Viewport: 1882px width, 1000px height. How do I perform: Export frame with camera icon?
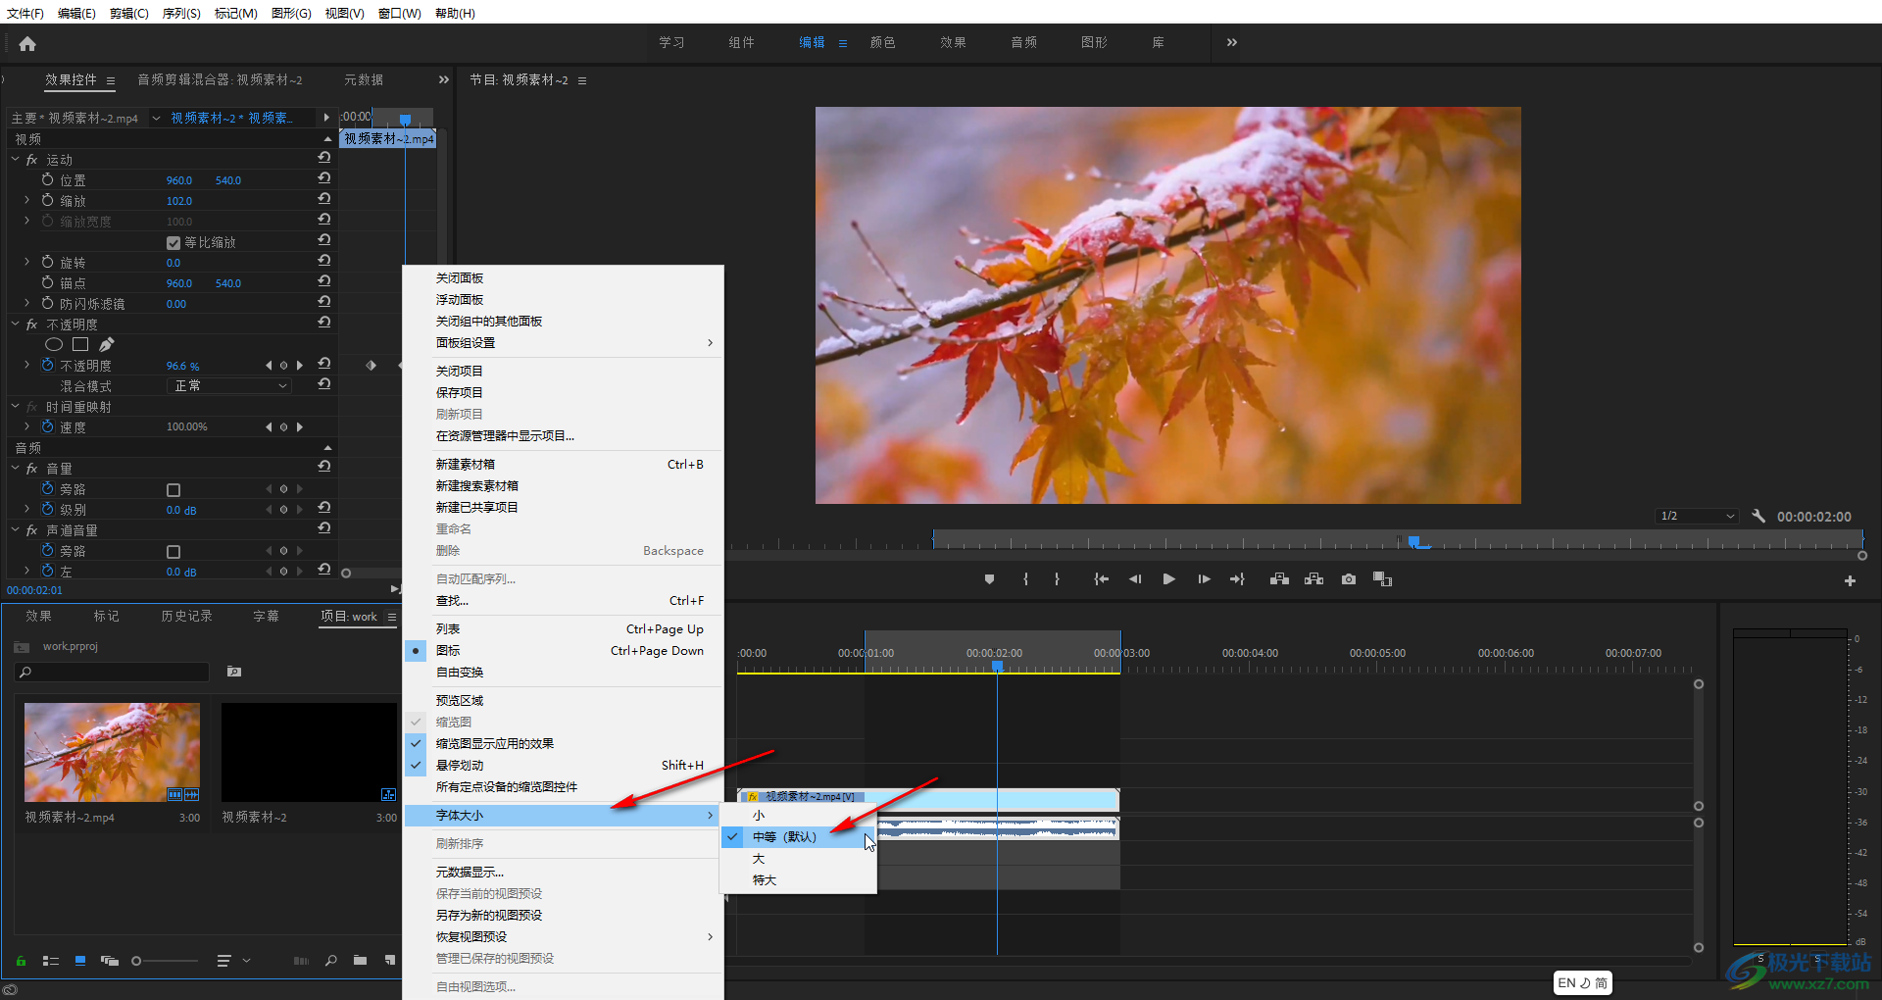pyautogui.click(x=1349, y=579)
